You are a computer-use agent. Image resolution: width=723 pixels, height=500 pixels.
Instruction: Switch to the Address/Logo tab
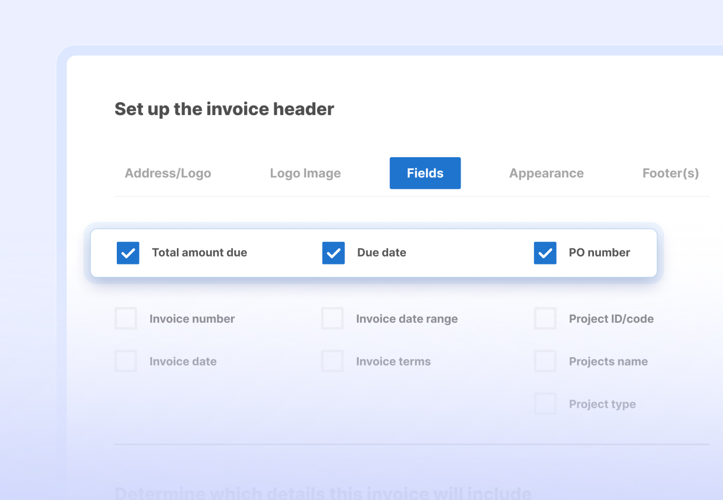click(168, 173)
